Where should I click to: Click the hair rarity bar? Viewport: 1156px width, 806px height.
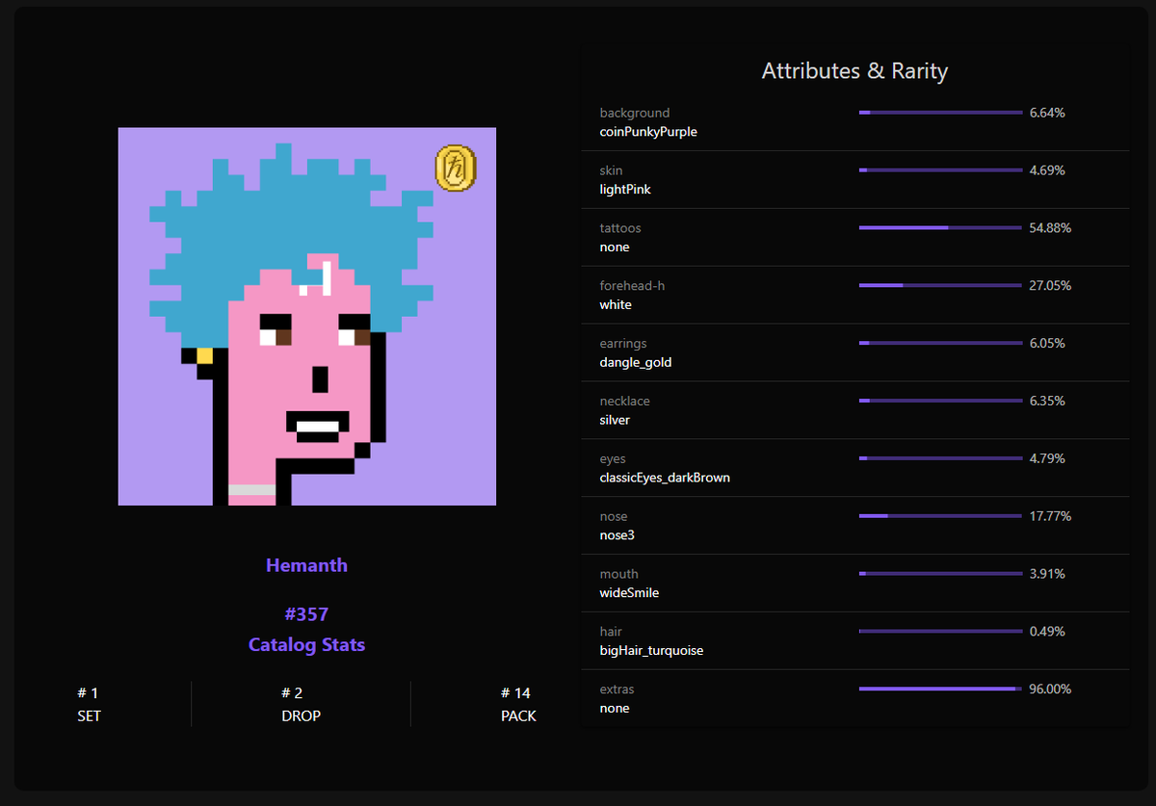(x=941, y=632)
